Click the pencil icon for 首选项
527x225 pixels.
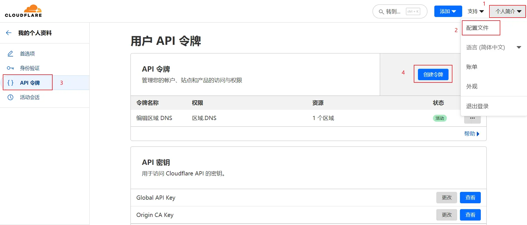(x=10, y=54)
